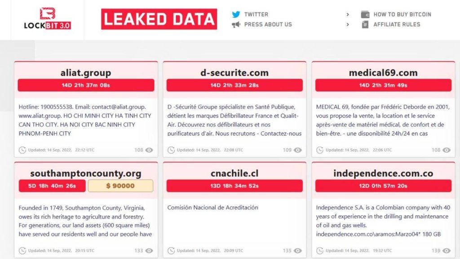Click the Twitter bird icon
This screenshot has width=460, height=259.
click(236, 14)
